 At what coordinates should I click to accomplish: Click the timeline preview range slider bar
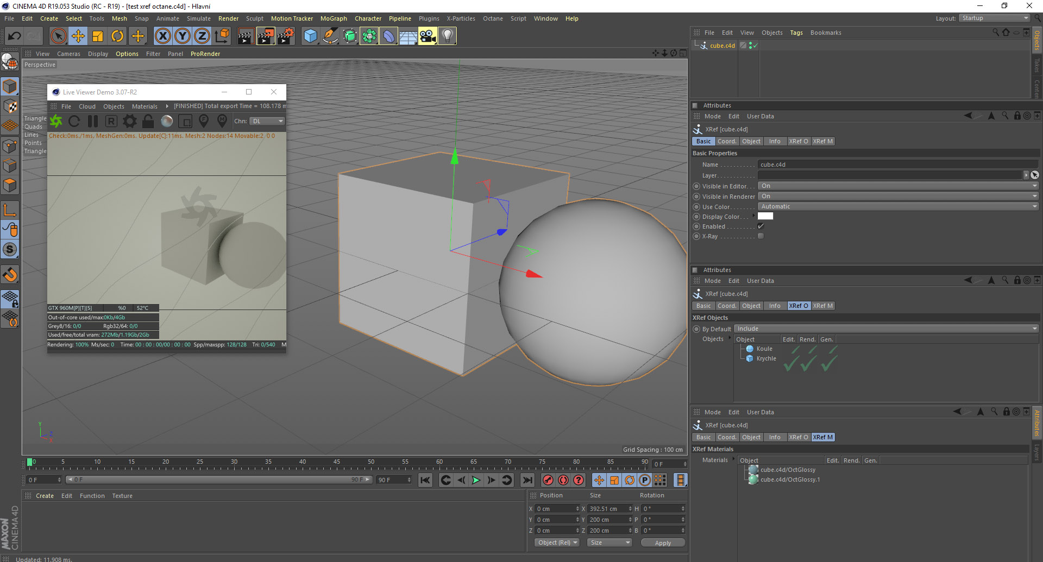click(x=219, y=479)
